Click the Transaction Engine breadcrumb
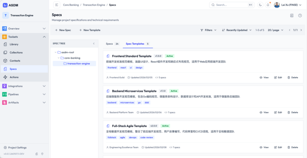Image resolution: width=307 pixels, height=158 pixels. (x=94, y=5)
